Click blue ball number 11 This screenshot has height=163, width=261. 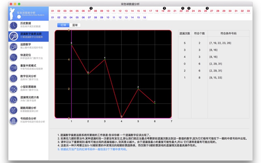114,18
